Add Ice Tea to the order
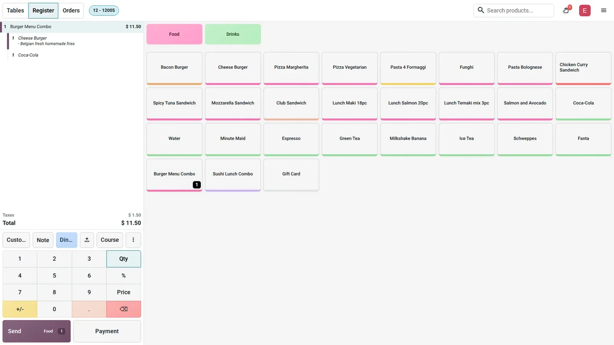The image size is (614, 345). 467,140
